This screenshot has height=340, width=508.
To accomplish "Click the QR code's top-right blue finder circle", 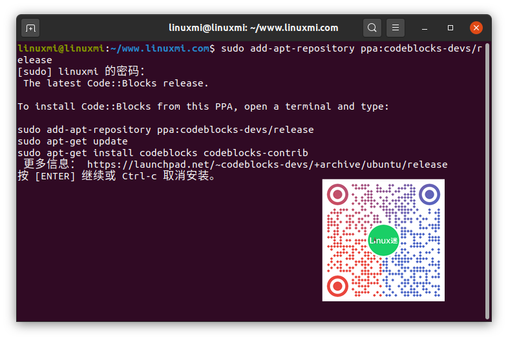I will pos(430,194).
